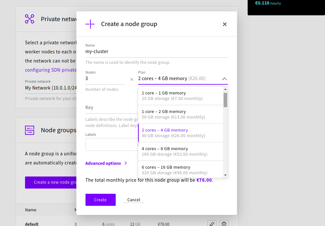Edit the Name field my-cluster
Screen dimensions: 325x226
coord(157,51)
